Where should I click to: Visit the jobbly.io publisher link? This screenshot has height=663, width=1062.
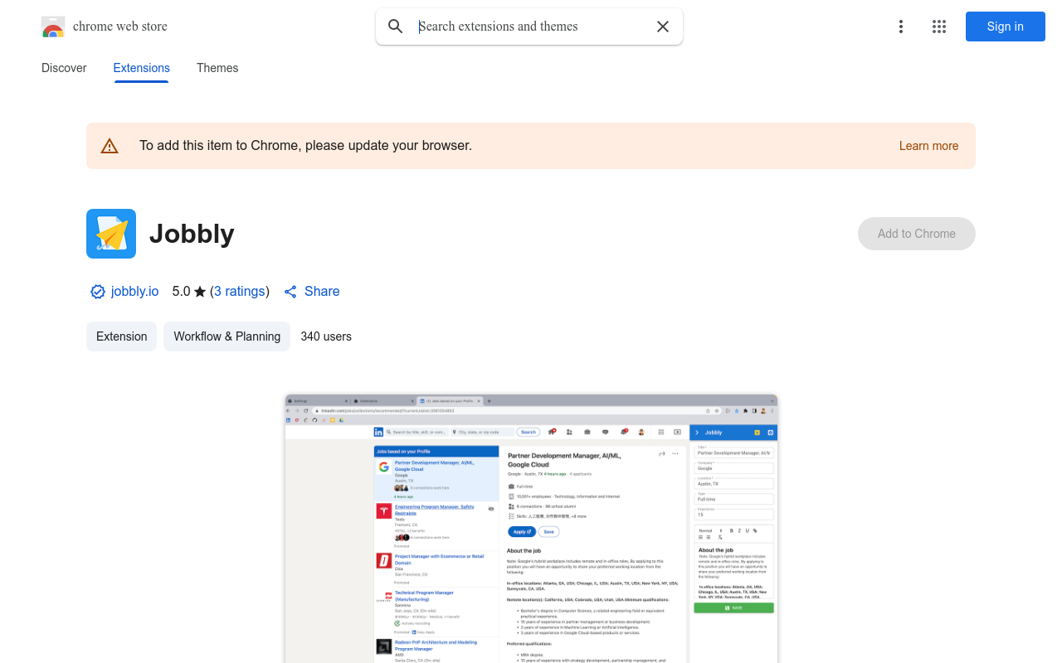pyautogui.click(x=134, y=292)
